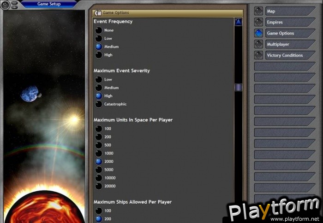The height and width of the screenshot is (223, 323).
Task: Set Maximum Event Severity to Catastrophic
Action: pyautogui.click(x=99, y=104)
